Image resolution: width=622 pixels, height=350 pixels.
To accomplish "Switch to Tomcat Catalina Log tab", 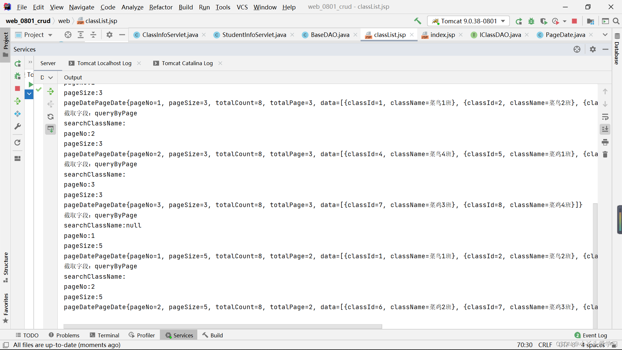I will tap(187, 63).
